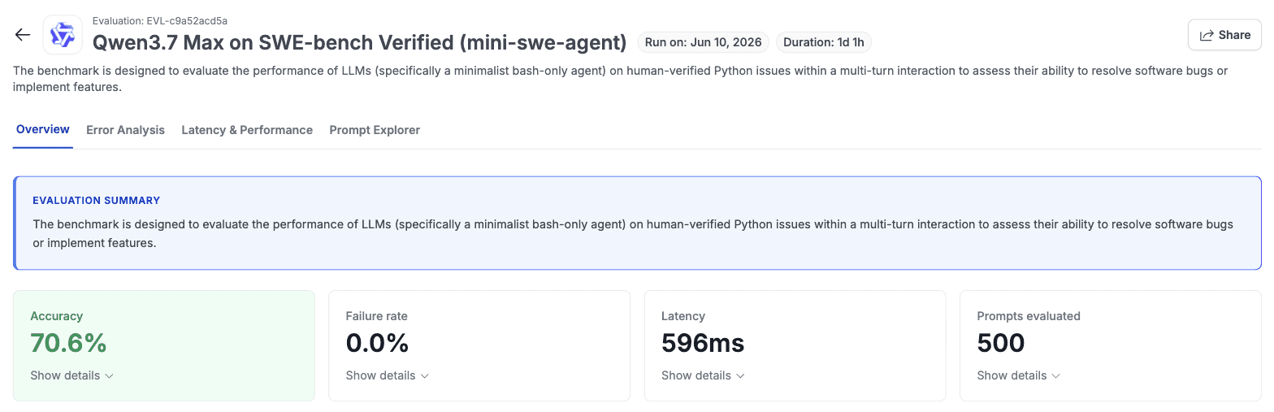
Task: Expand Show details under Latency
Action: (703, 375)
